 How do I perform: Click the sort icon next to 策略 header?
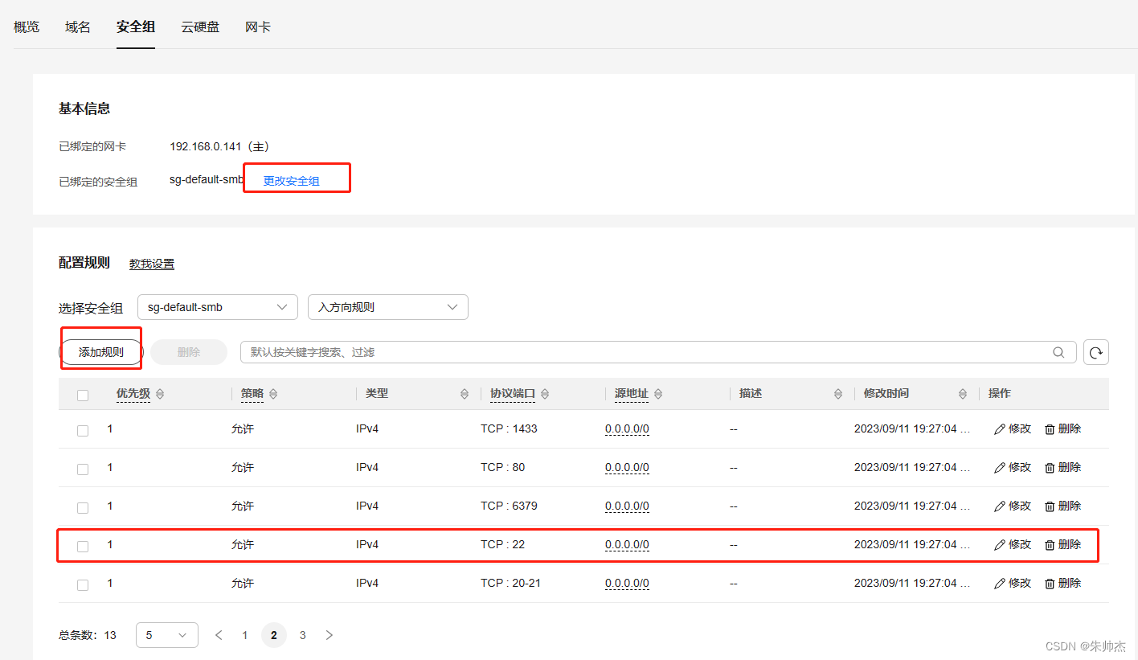click(273, 394)
